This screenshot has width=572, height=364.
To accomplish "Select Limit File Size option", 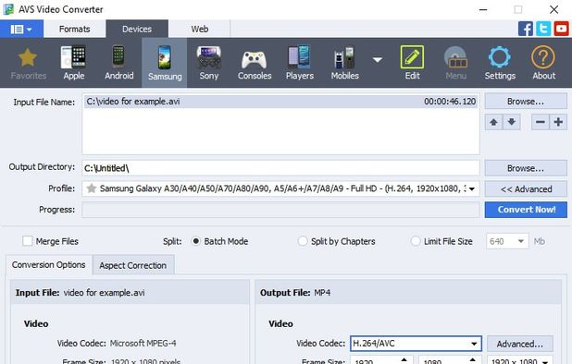I will coord(416,241).
